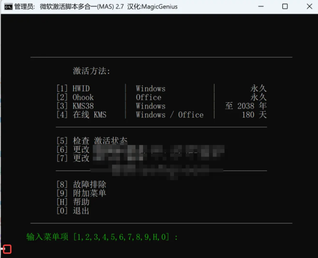This screenshot has width=318, height=258.
Task: Click the 至 2038 年 text
Action: pos(246,106)
